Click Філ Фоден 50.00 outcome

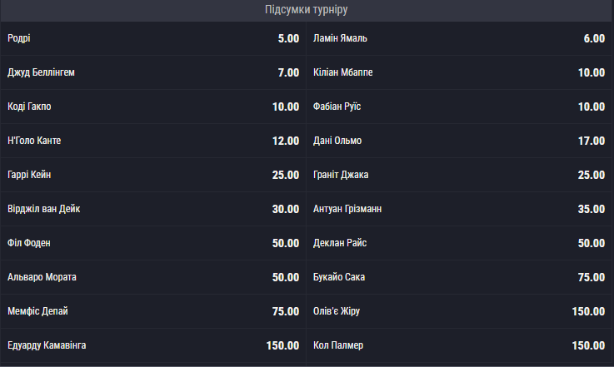[153, 242]
